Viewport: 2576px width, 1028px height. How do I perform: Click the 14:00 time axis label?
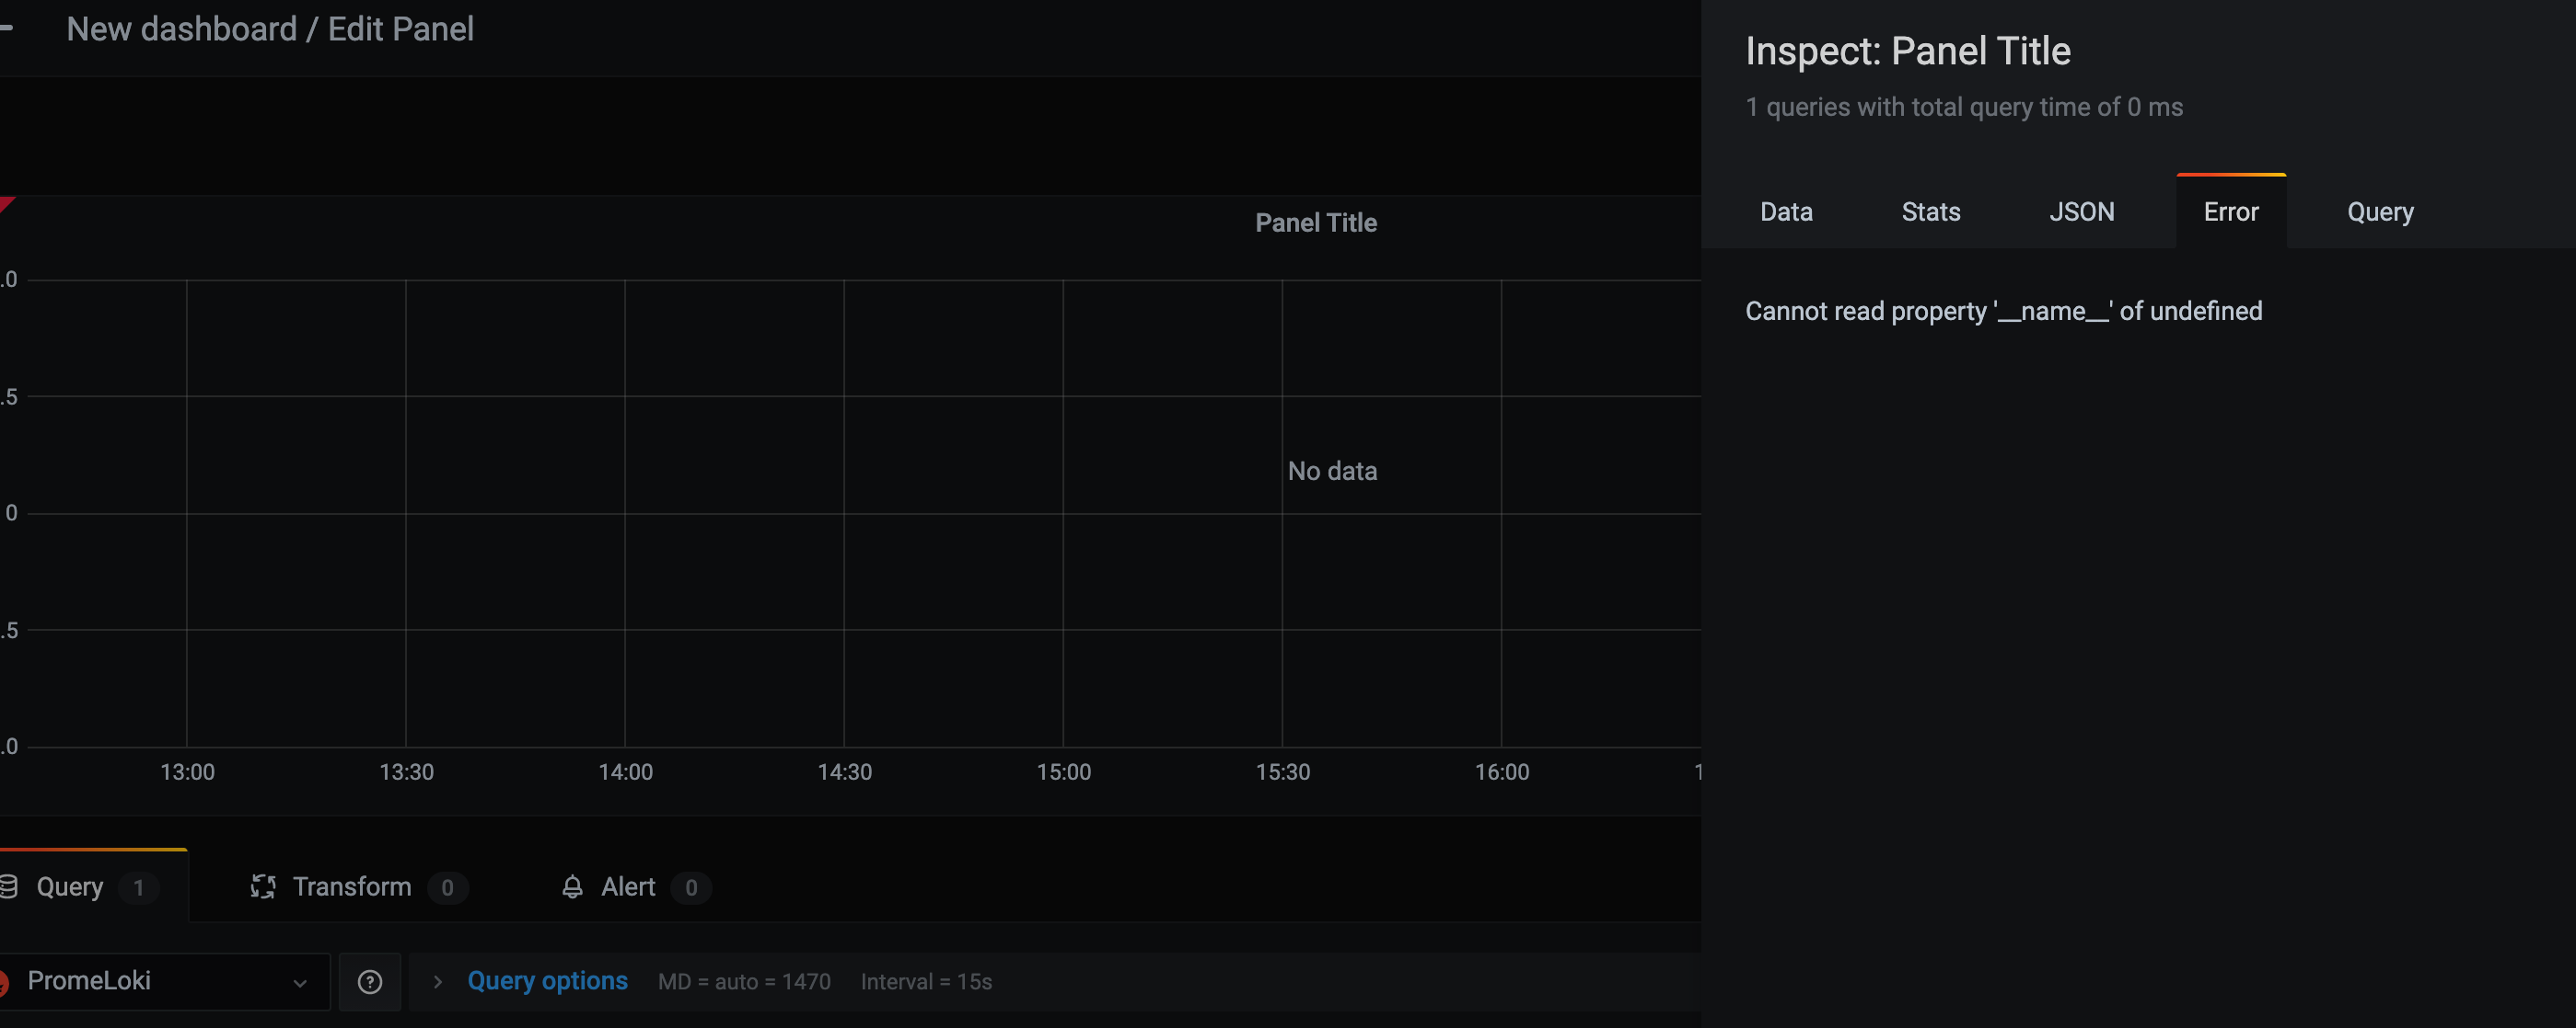(x=625, y=772)
